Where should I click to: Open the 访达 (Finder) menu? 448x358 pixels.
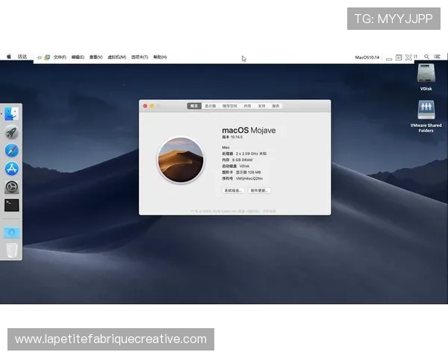click(x=22, y=57)
